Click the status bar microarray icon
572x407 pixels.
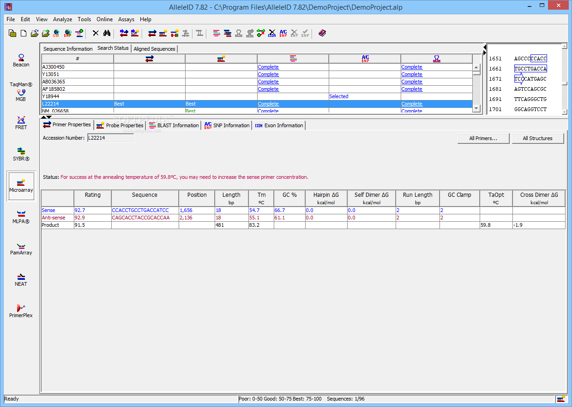tap(561, 399)
